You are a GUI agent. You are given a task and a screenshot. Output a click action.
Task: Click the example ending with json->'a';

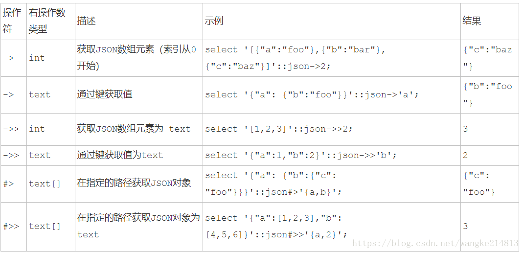coord(312,94)
